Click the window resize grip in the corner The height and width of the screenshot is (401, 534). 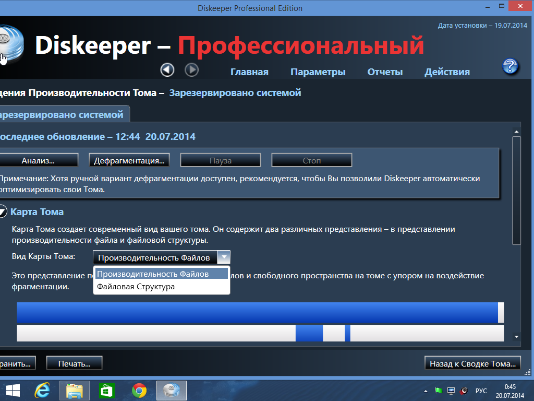(528, 372)
